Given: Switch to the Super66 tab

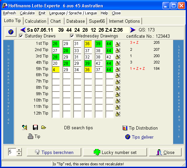Looking at the screenshot, I should (97, 21).
